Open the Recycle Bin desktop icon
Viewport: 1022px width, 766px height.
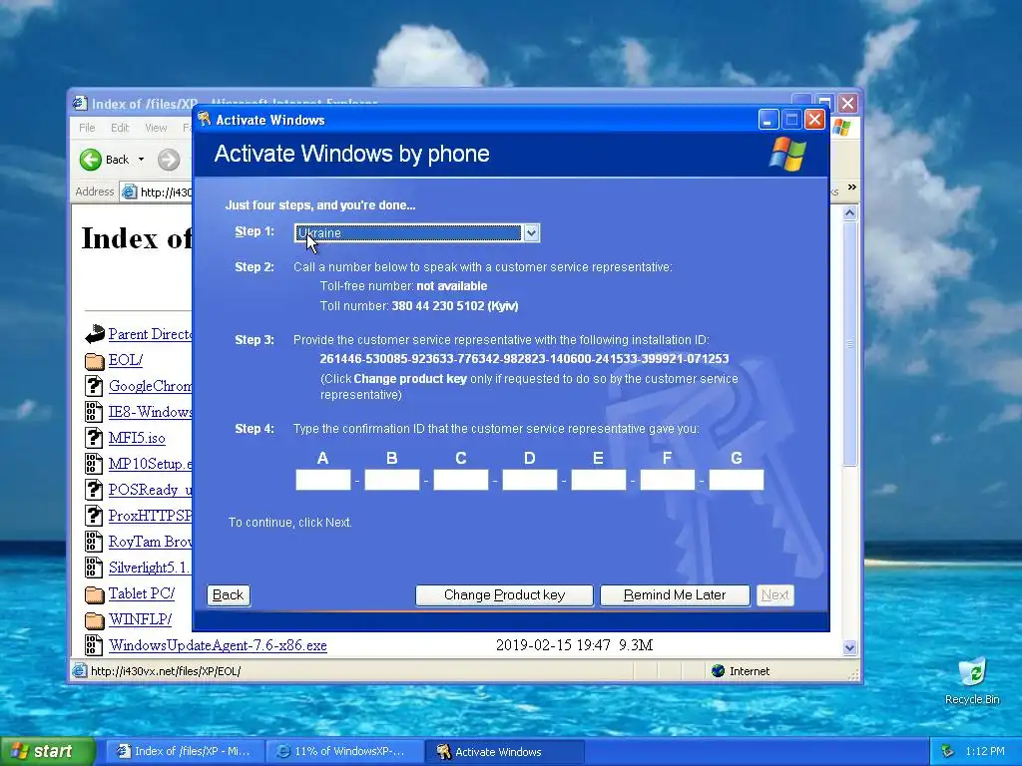point(972,680)
